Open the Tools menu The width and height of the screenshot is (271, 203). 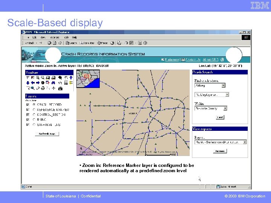pos(66,37)
